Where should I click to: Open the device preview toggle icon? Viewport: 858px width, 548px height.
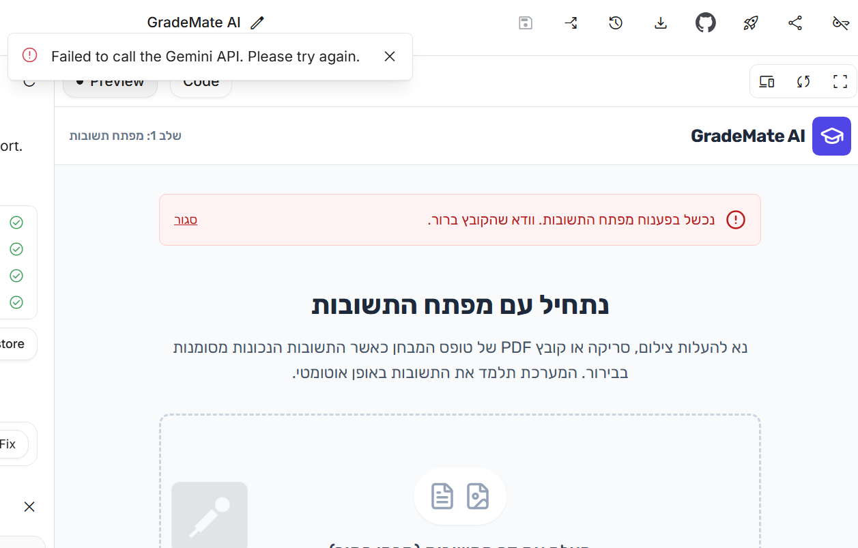pyautogui.click(x=767, y=81)
